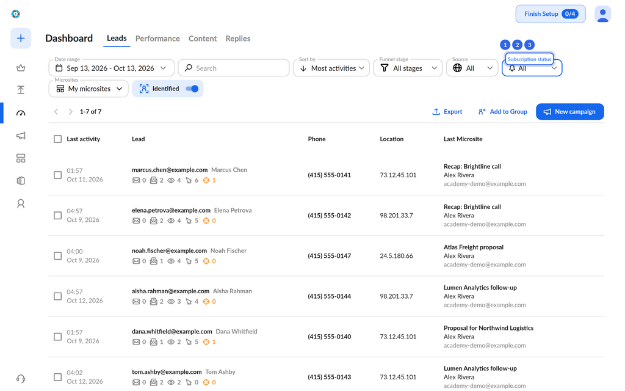Check the select-all Last activity checkbox
The height and width of the screenshot is (391, 625).
[58, 139]
